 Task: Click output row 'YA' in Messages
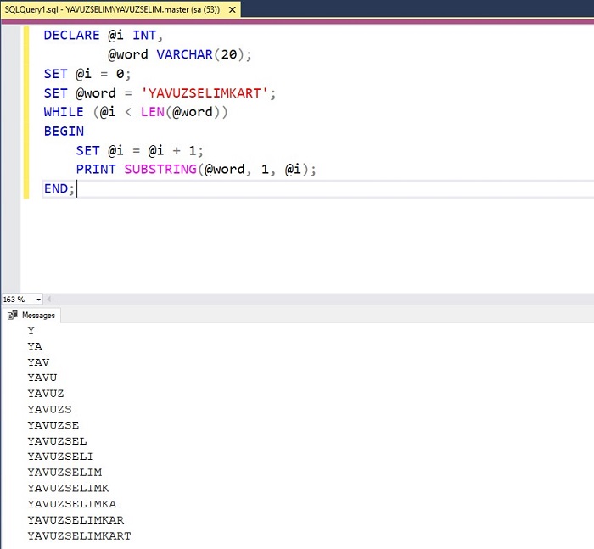coord(35,346)
